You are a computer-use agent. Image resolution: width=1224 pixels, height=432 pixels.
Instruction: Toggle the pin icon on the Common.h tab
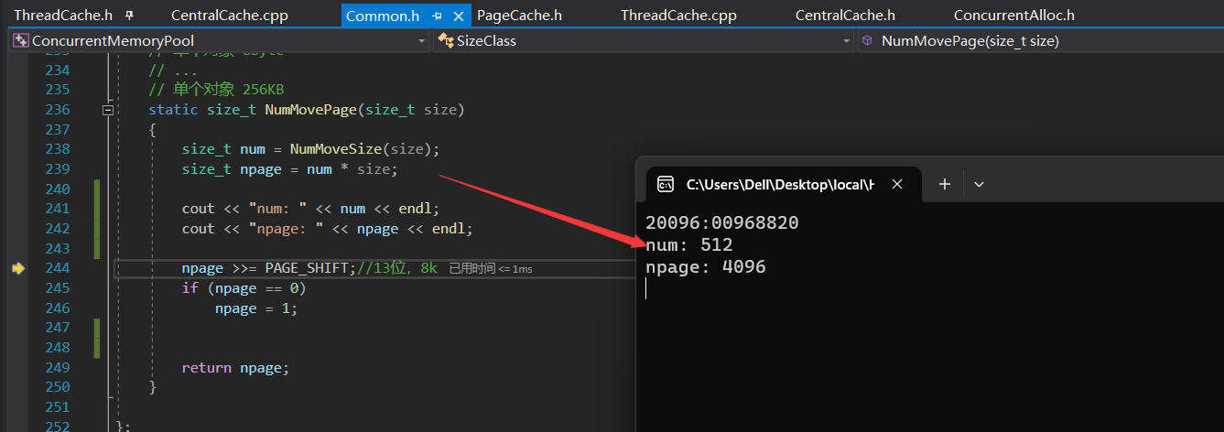click(438, 16)
